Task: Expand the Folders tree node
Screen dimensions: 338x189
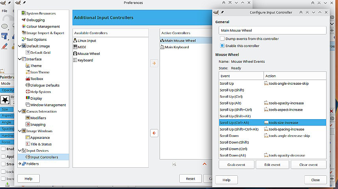Action: [20, 164]
